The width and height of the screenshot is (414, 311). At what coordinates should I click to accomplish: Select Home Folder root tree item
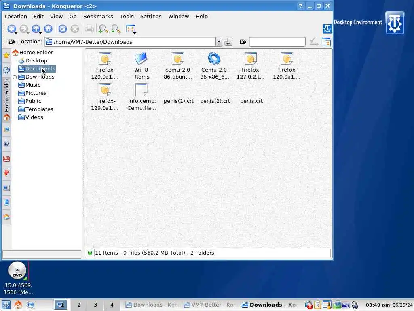[x=33, y=52]
